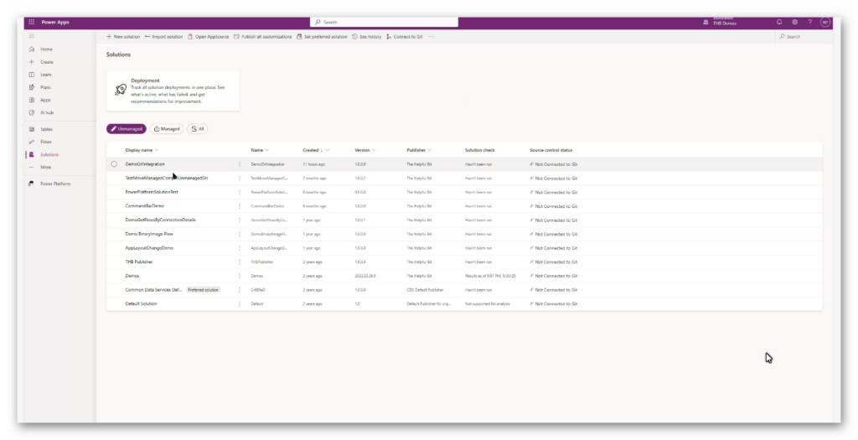This screenshot has width=858, height=440.
Task: Open the AppLayoutChangeDemo solution
Action: pos(149,248)
